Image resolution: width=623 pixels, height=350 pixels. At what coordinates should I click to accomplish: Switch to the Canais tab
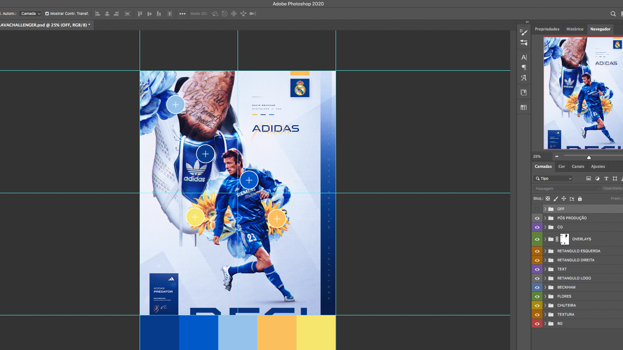coord(578,167)
